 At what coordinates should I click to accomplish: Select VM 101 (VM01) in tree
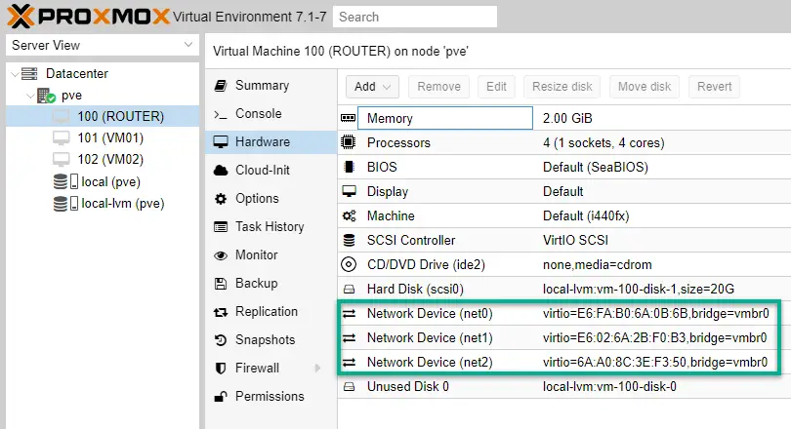[x=103, y=137]
